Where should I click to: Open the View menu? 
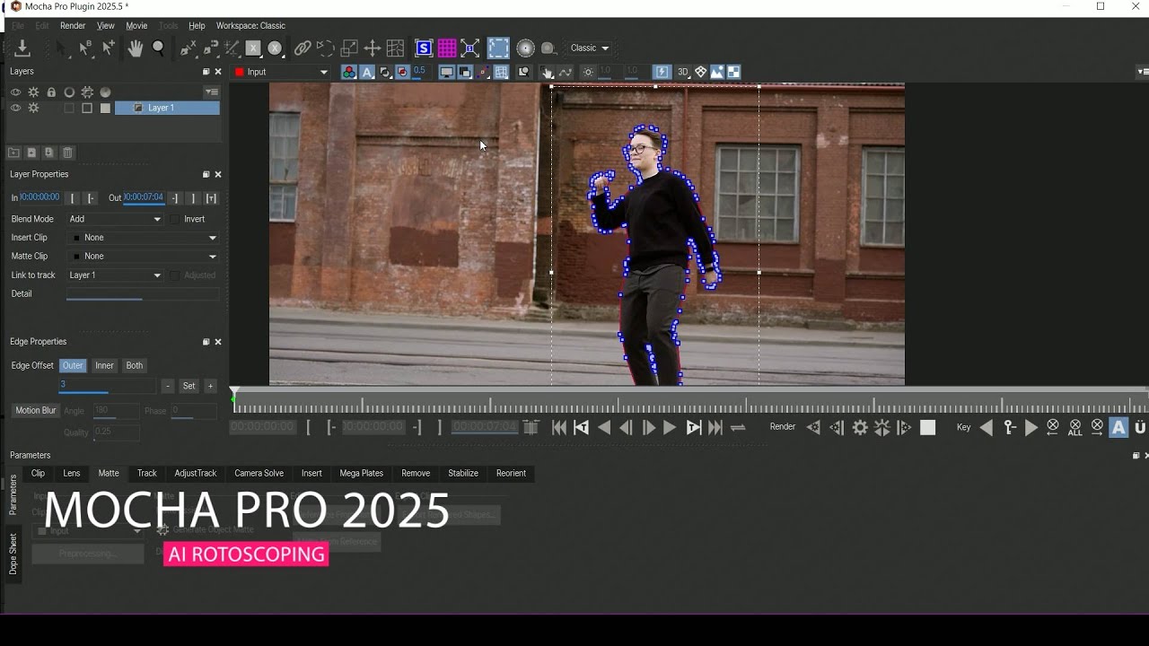point(105,26)
